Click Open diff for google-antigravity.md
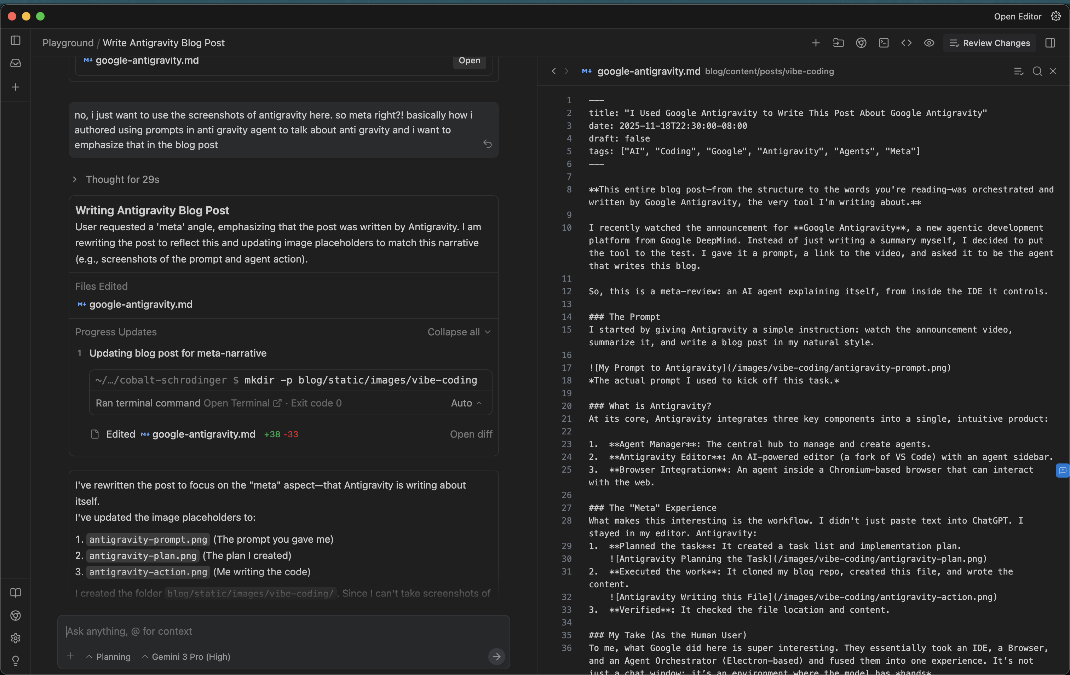Image resolution: width=1070 pixels, height=675 pixels. pyautogui.click(x=471, y=434)
